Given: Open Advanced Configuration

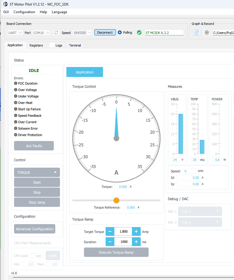Looking at the screenshot, I should coord(35,229).
